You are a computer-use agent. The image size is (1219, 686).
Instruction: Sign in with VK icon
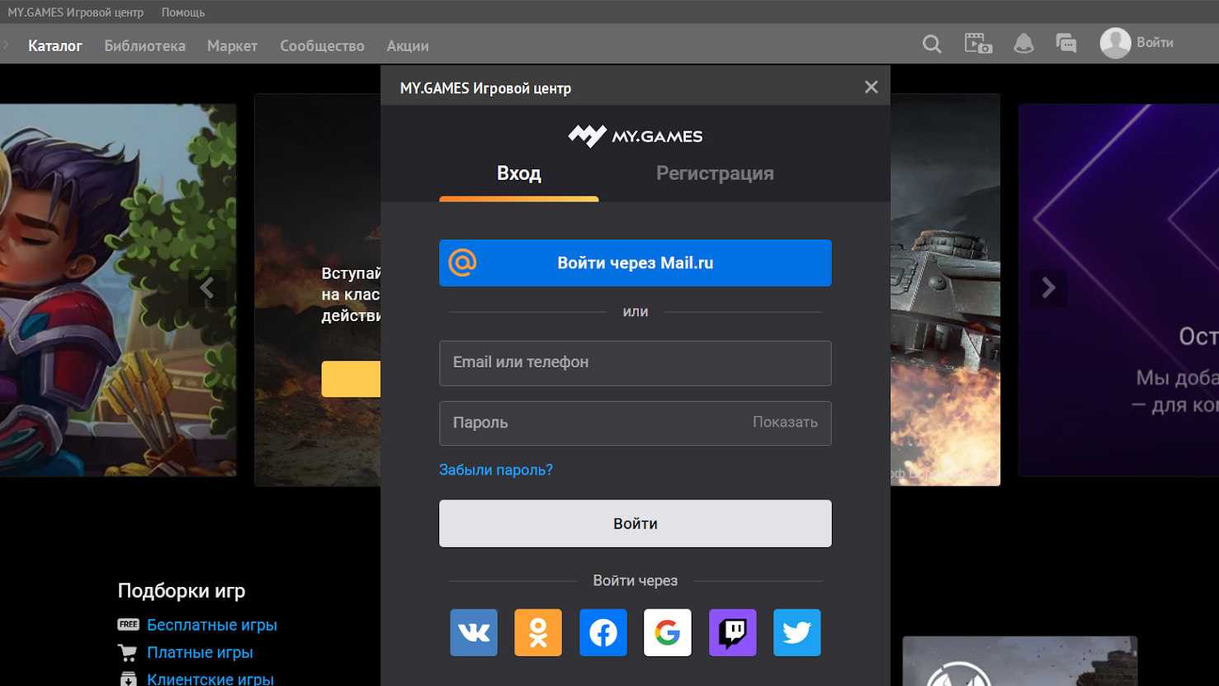pyautogui.click(x=474, y=632)
